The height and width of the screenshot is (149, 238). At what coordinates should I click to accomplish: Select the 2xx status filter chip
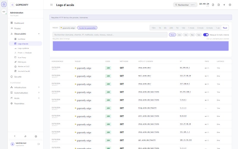pos(179,35)
